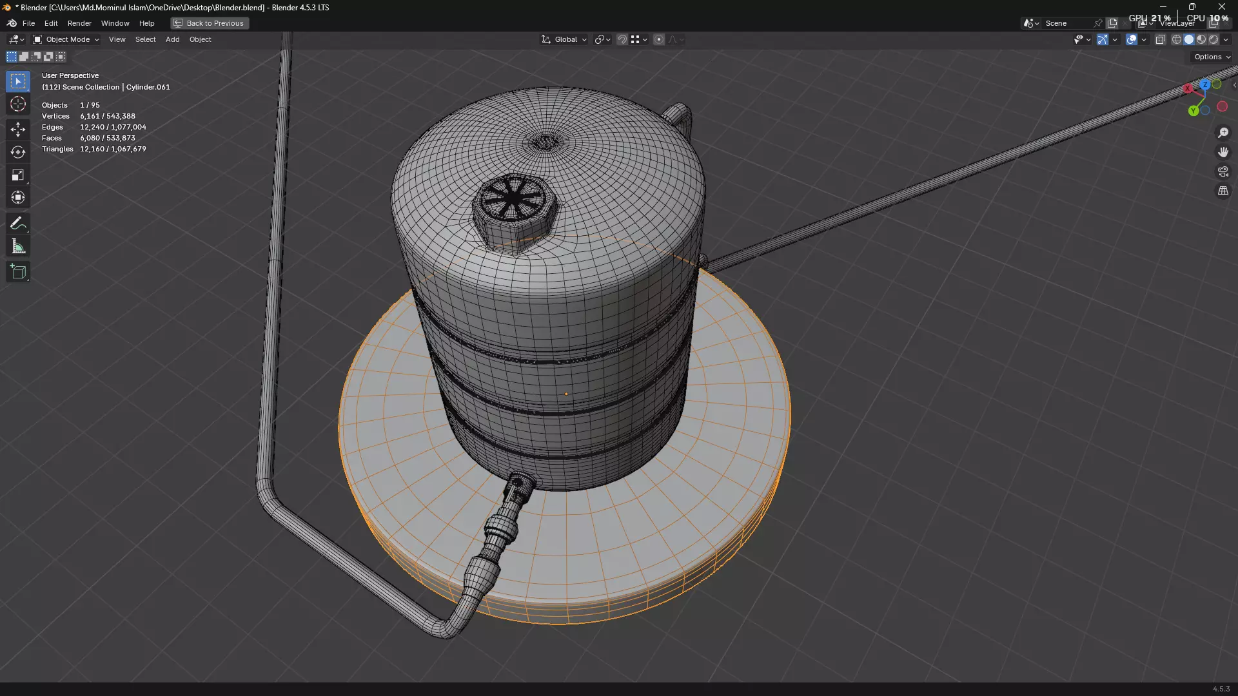Click the Scene name field

(x=1067, y=23)
